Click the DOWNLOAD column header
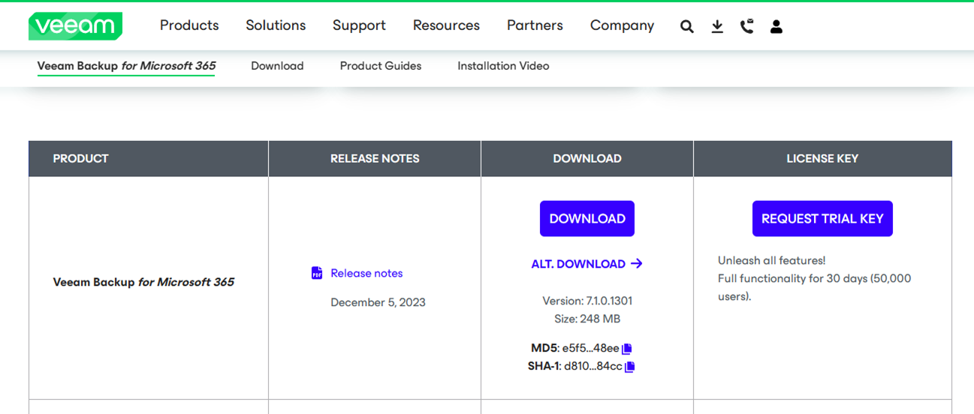Viewport: 974px width, 414px height. [587, 158]
